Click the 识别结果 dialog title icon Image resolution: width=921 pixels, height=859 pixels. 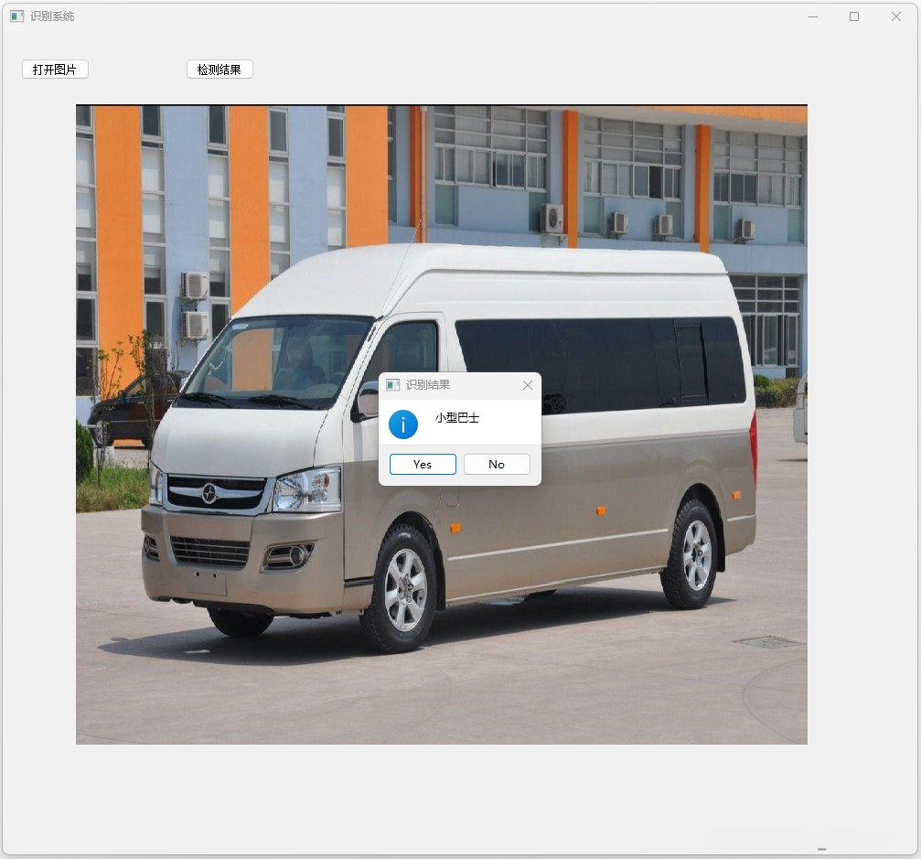click(393, 385)
